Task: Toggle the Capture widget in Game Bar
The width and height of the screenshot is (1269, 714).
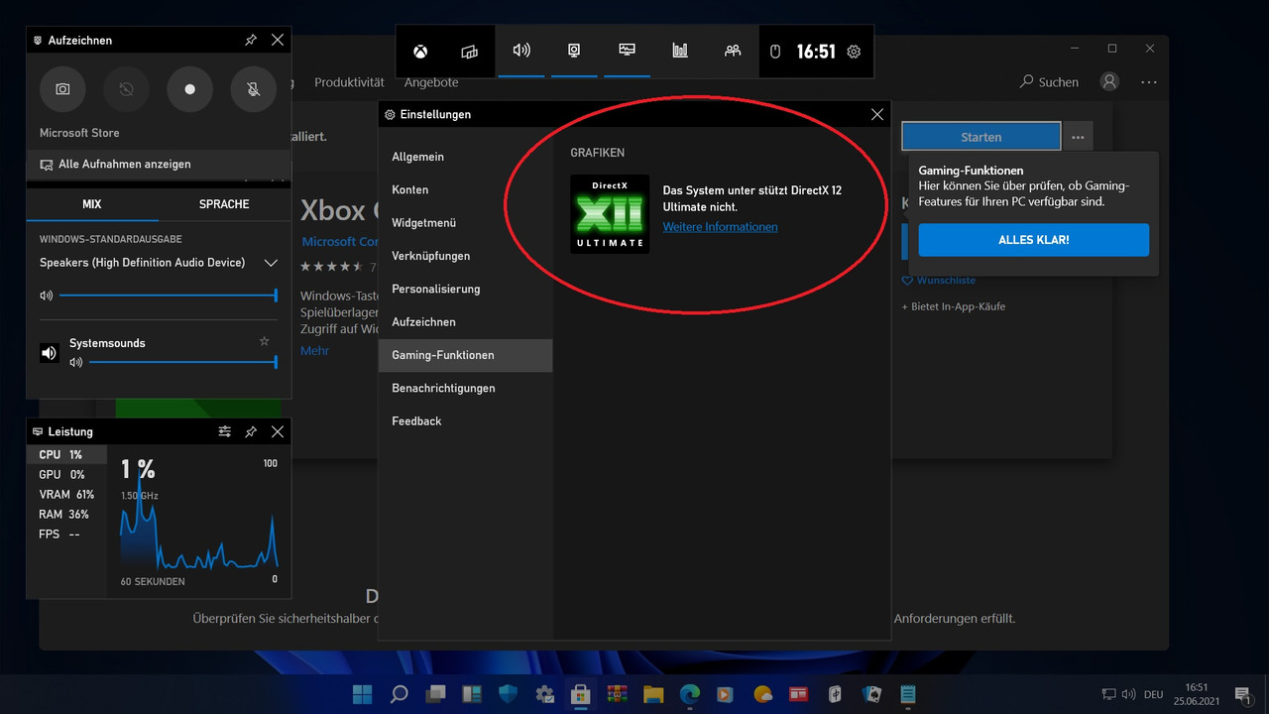Action: tap(574, 51)
